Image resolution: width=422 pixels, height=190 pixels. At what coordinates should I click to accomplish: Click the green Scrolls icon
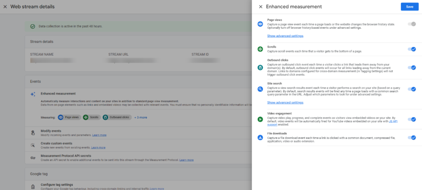point(260,49)
